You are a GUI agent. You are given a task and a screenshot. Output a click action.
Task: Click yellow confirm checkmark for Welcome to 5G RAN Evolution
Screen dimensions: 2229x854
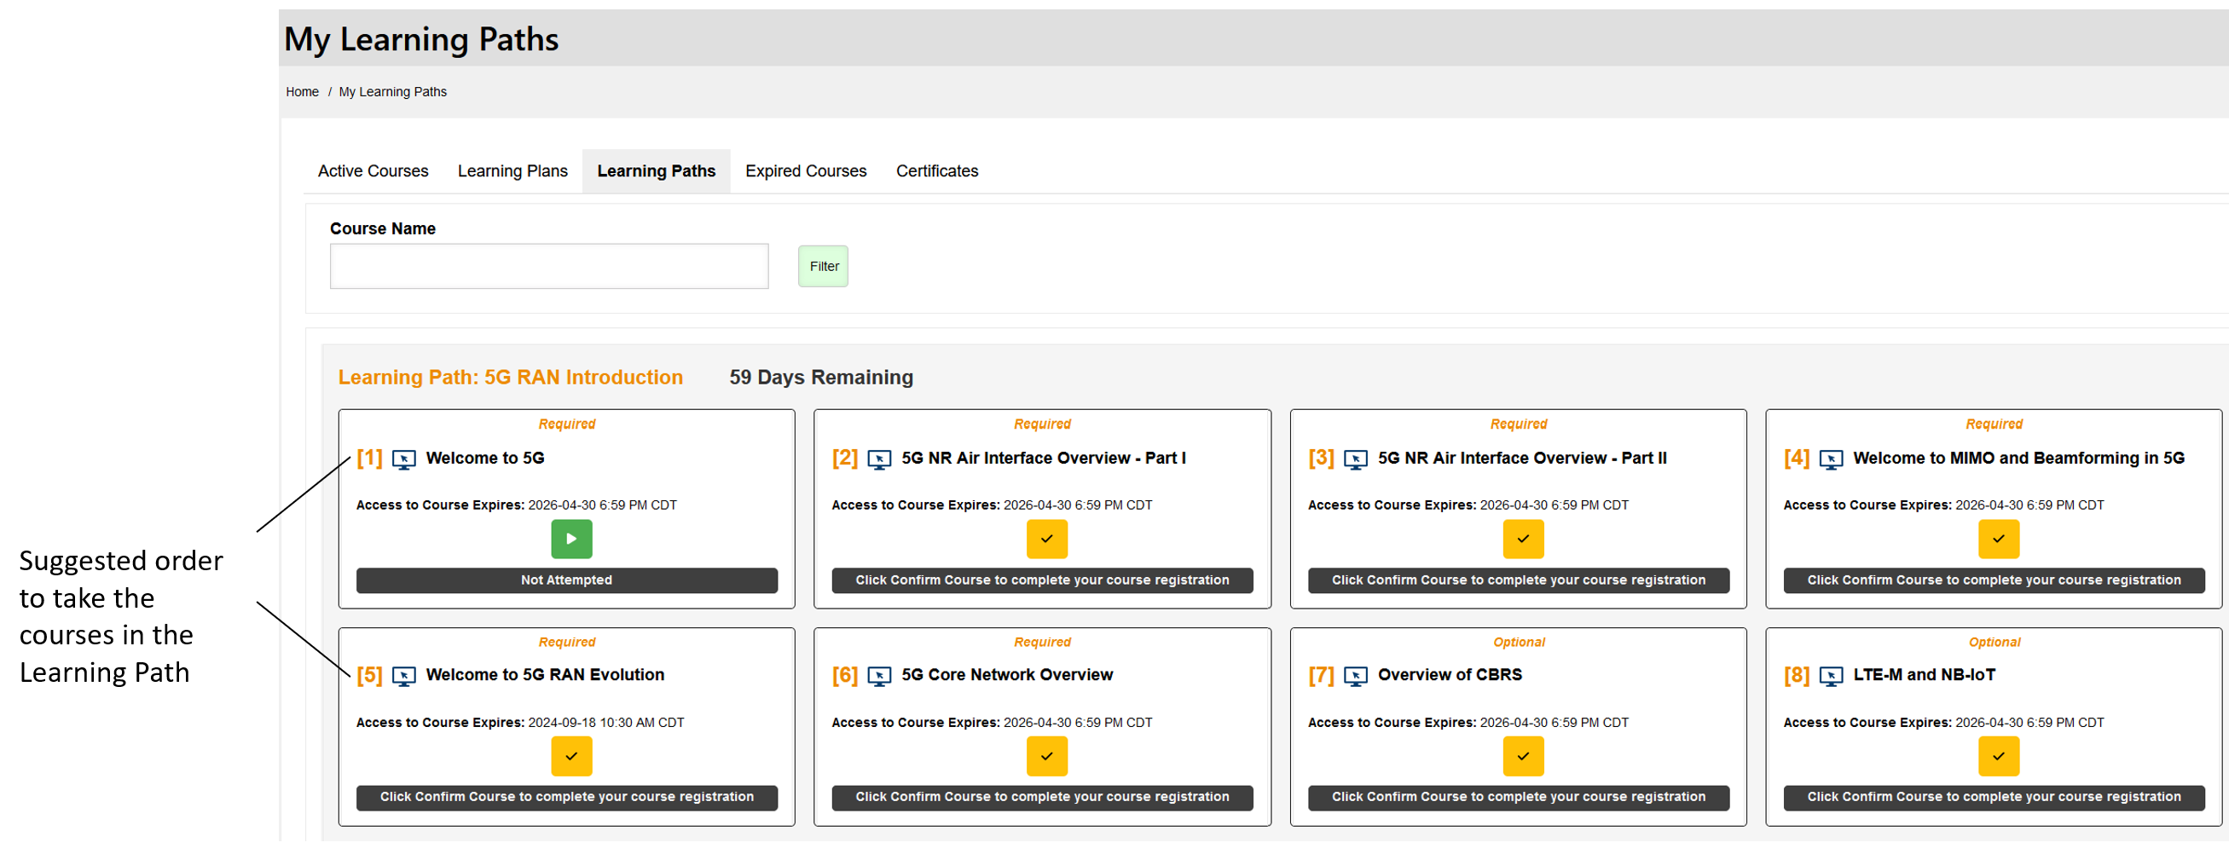[571, 756]
